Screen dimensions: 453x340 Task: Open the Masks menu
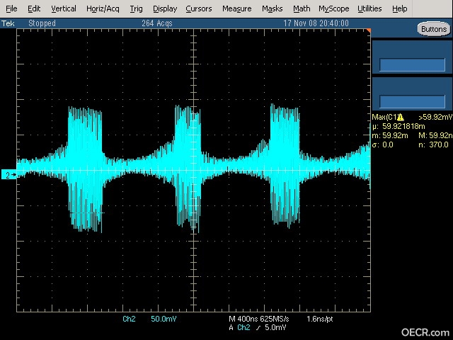tap(272, 8)
